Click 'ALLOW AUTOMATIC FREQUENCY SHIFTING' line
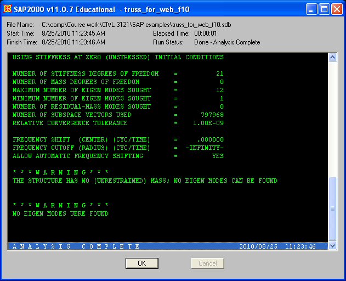The width and height of the screenshot is (346, 281). coord(118,156)
